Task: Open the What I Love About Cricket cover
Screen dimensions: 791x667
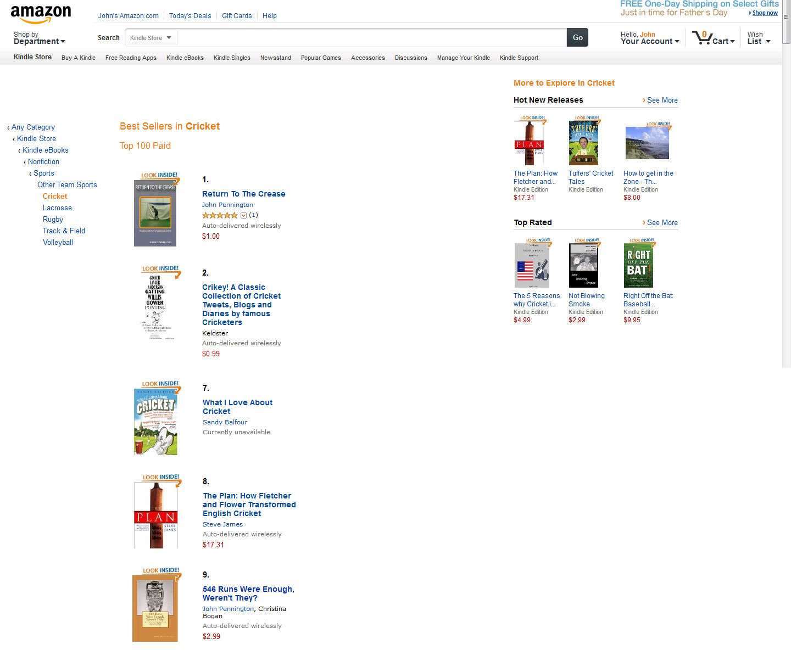Action: point(156,421)
